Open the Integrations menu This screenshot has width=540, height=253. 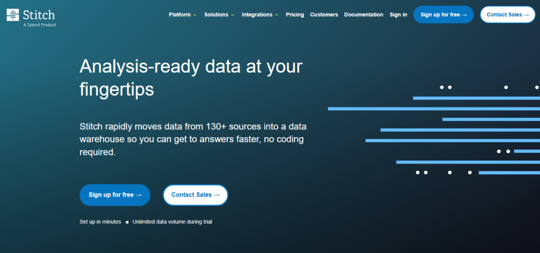pos(257,15)
